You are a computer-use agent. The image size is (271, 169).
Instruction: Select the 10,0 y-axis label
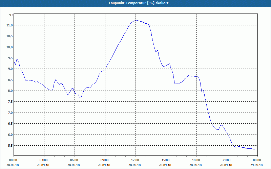9,47
